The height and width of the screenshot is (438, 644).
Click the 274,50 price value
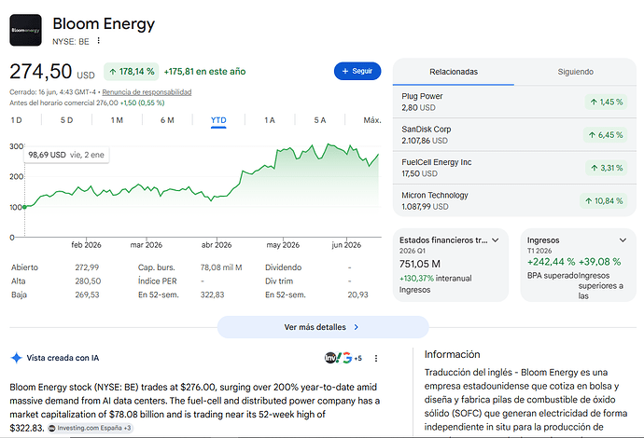tap(41, 72)
